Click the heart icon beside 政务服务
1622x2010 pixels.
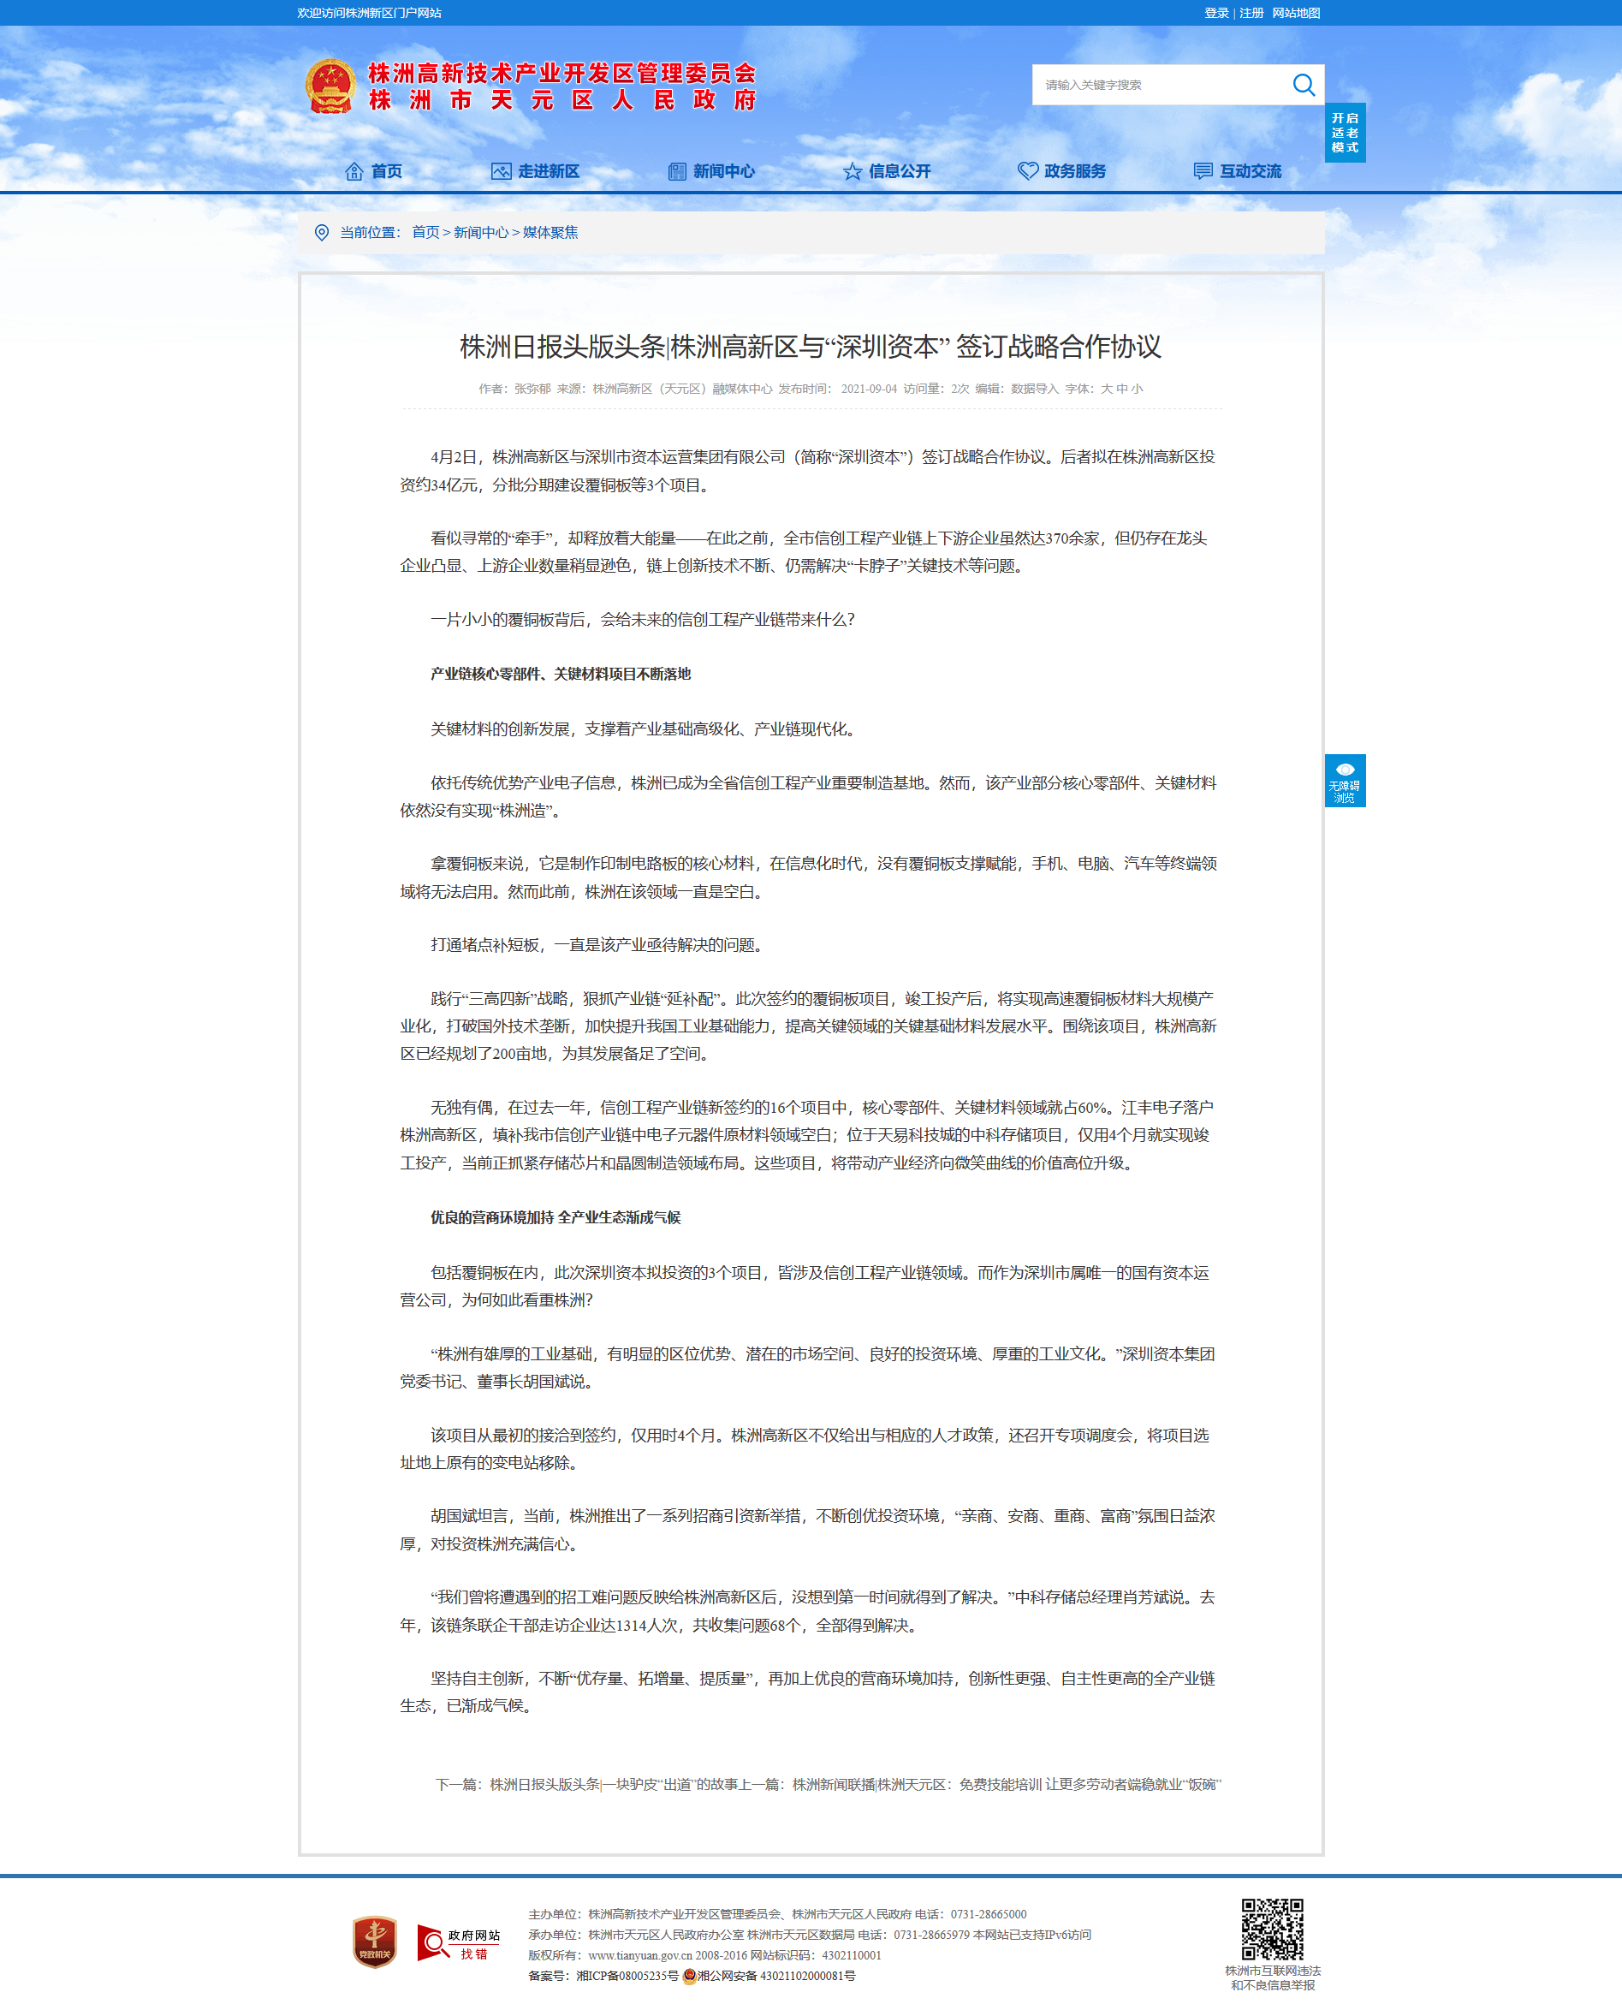[x=1028, y=171]
